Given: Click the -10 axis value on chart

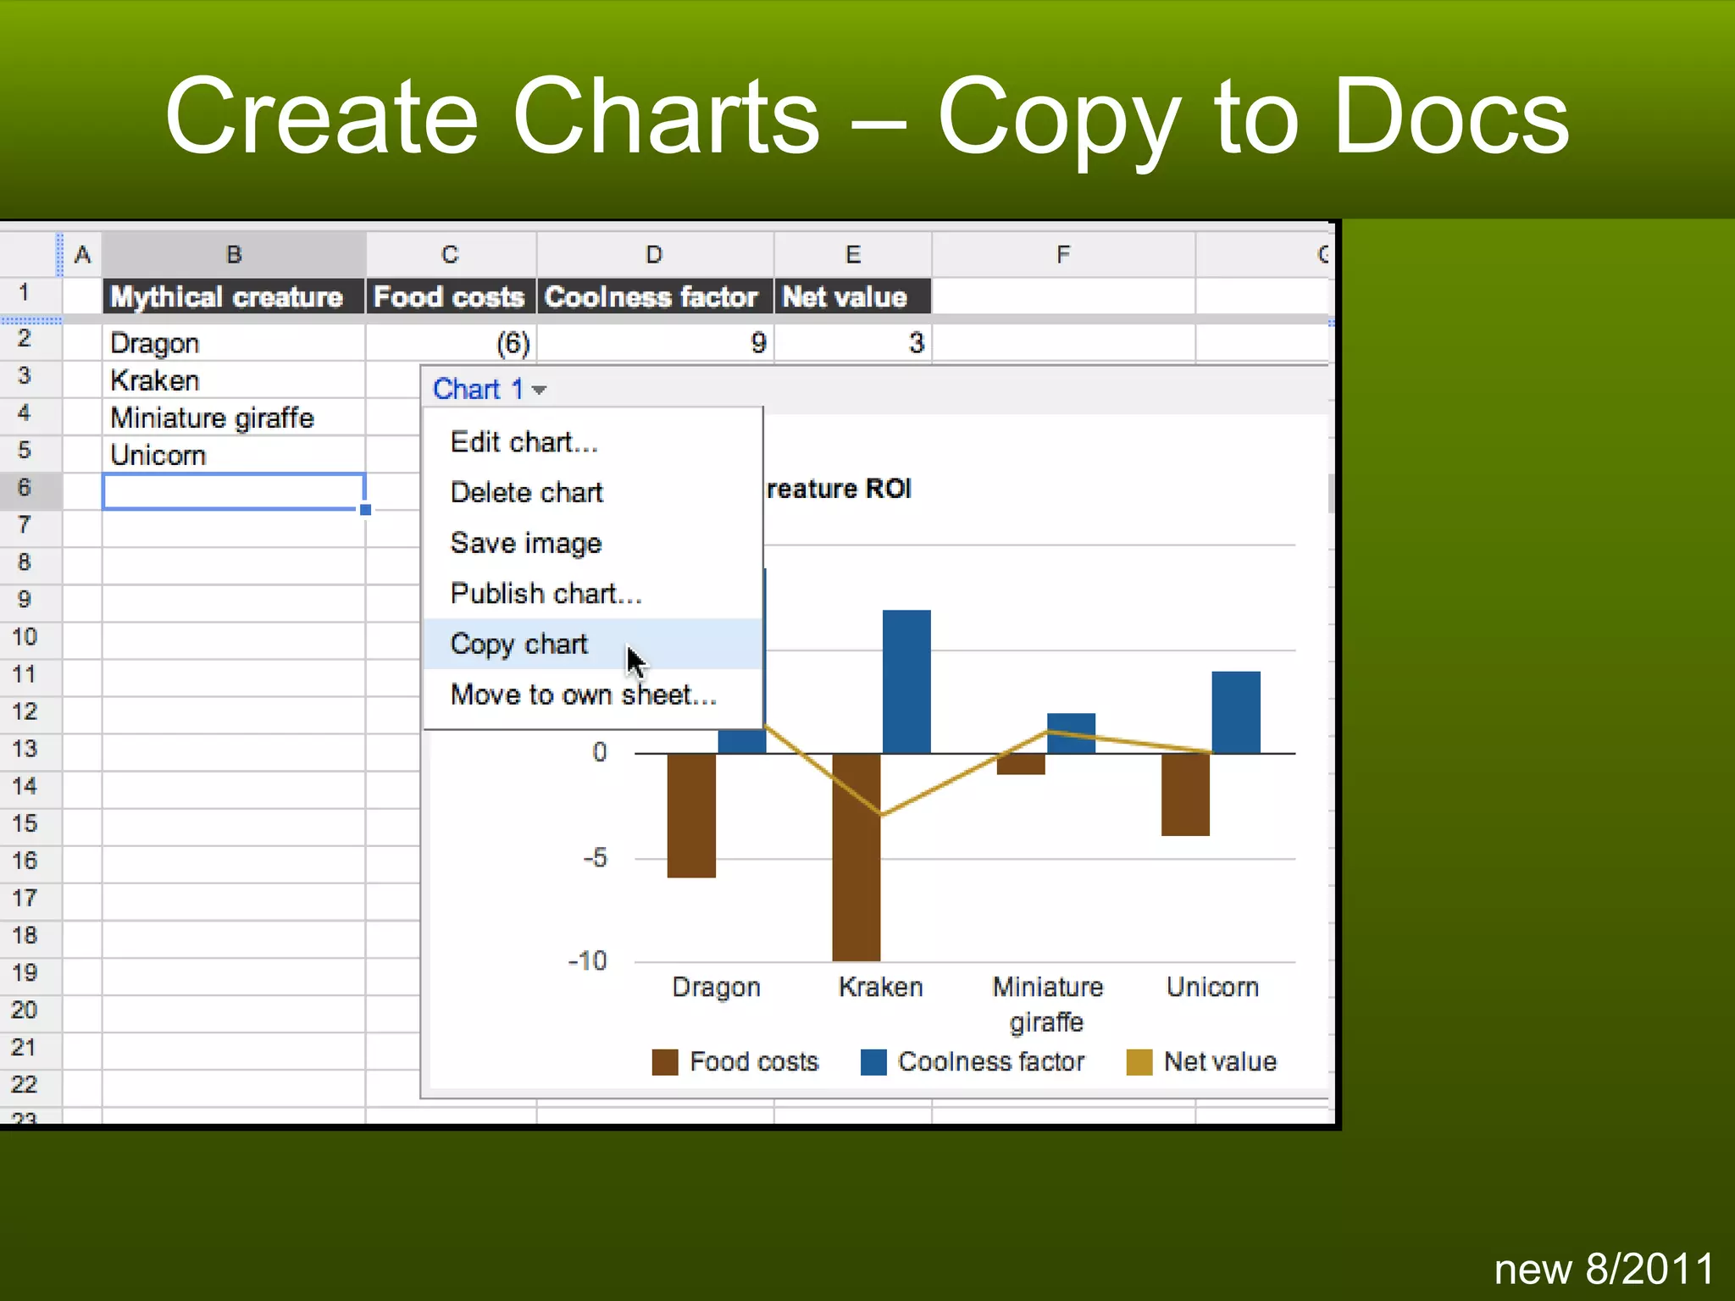Looking at the screenshot, I should [x=587, y=961].
